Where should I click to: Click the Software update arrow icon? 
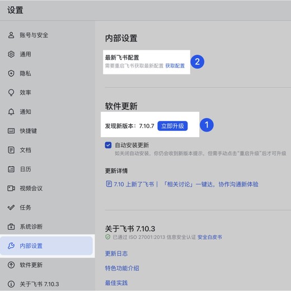[x=11, y=265]
